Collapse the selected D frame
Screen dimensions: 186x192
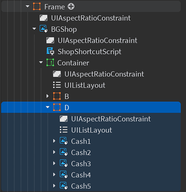[x=47, y=107]
